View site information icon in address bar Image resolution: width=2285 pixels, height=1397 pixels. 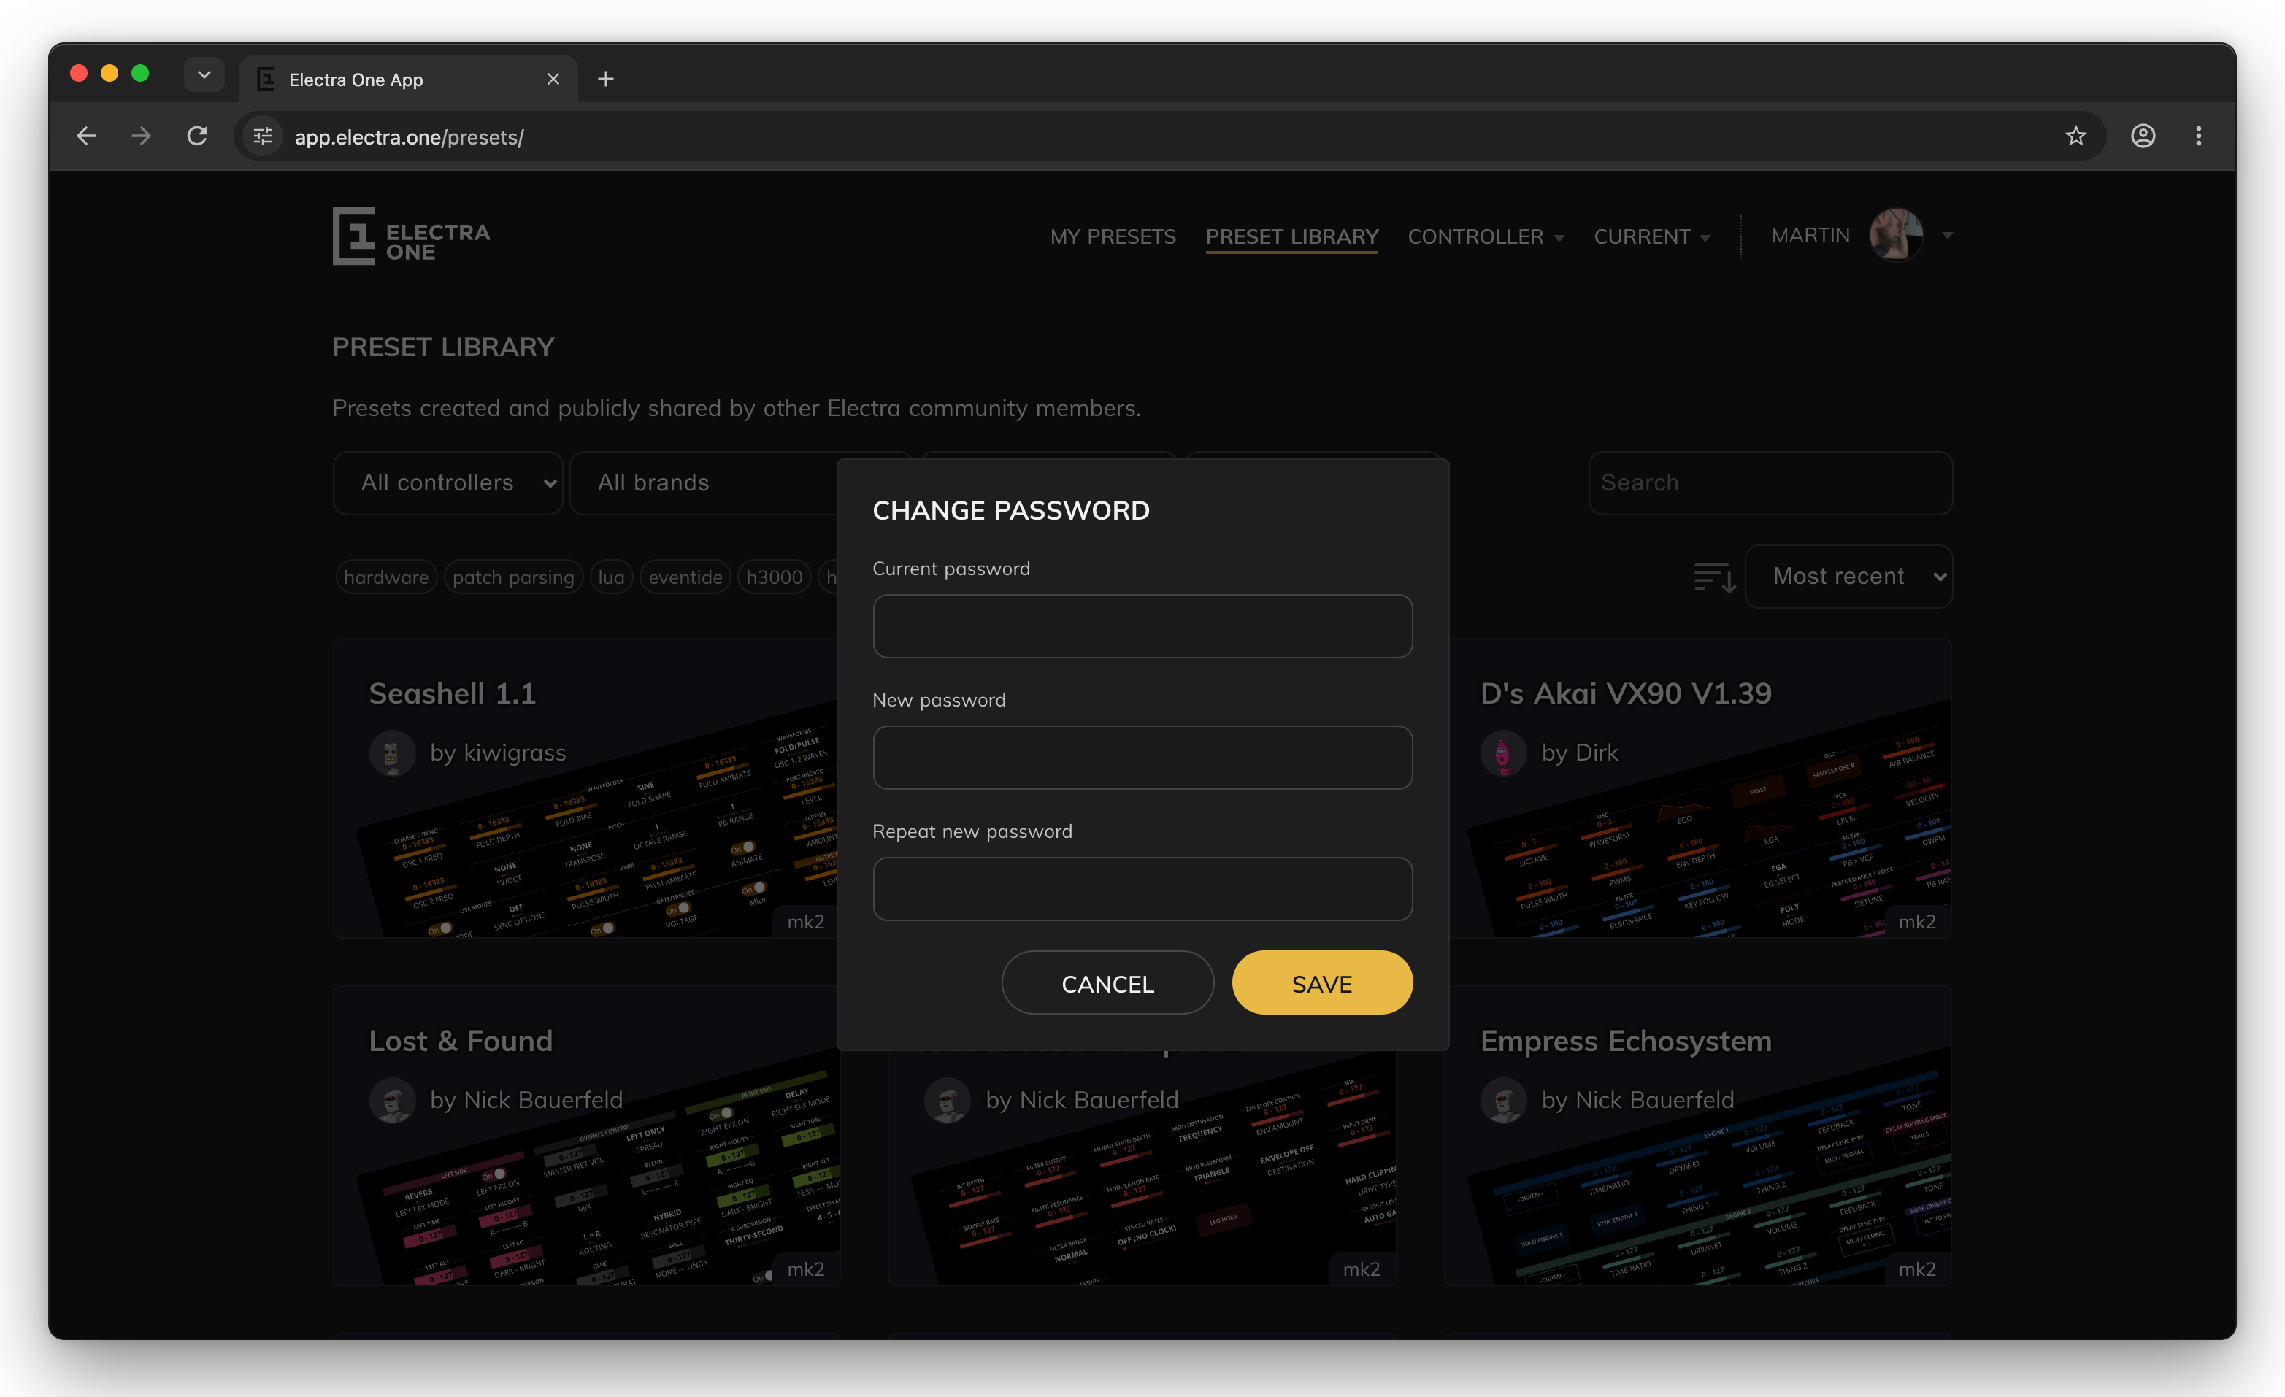coord(264,136)
